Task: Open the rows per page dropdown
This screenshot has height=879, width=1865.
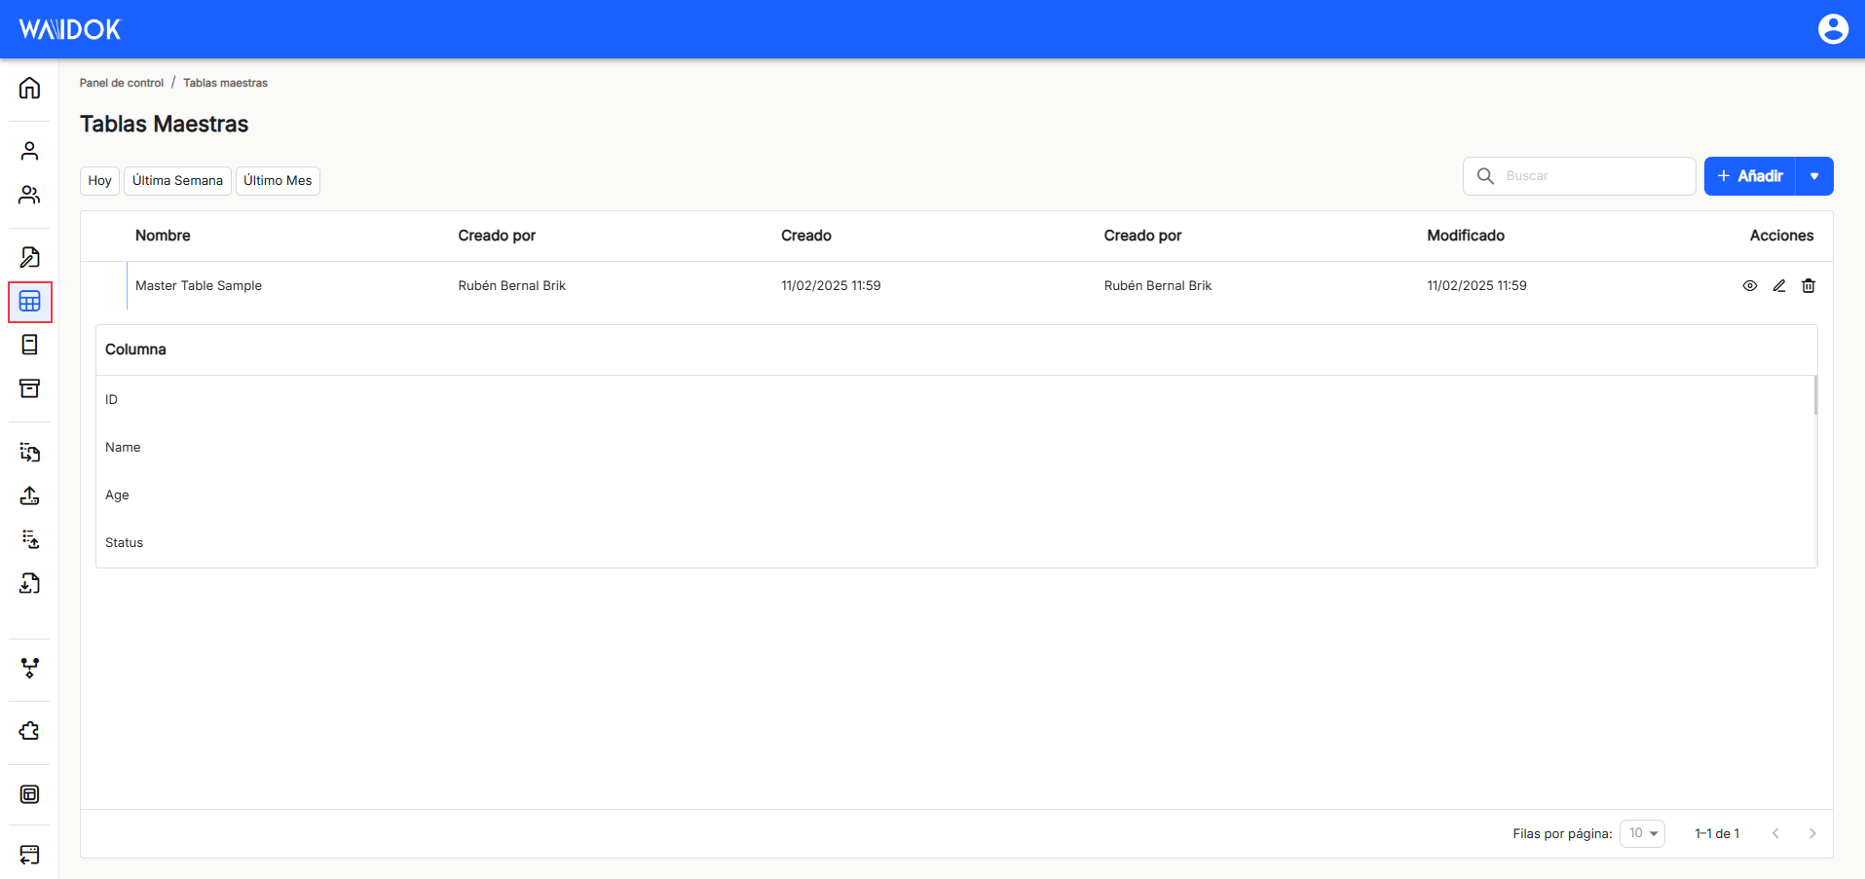Action: point(1642,833)
